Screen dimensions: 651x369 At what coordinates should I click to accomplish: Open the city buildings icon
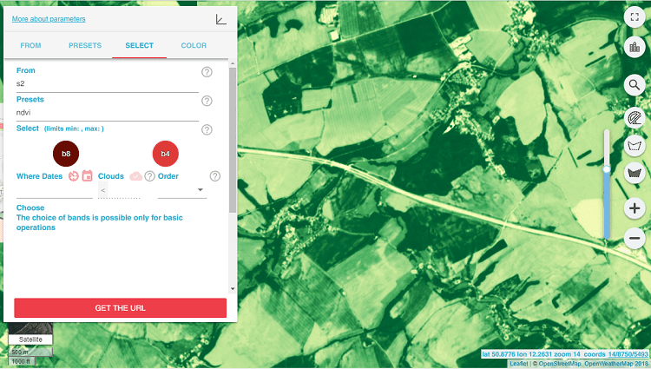[635, 47]
